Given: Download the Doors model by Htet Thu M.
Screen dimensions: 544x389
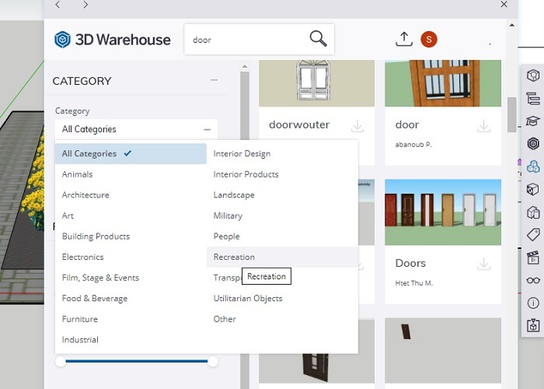Looking at the screenshot, I should 483,264.
